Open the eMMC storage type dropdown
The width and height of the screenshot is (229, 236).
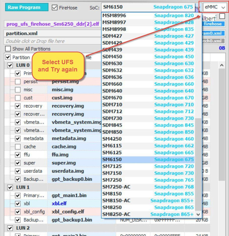(x=215, y=7)
